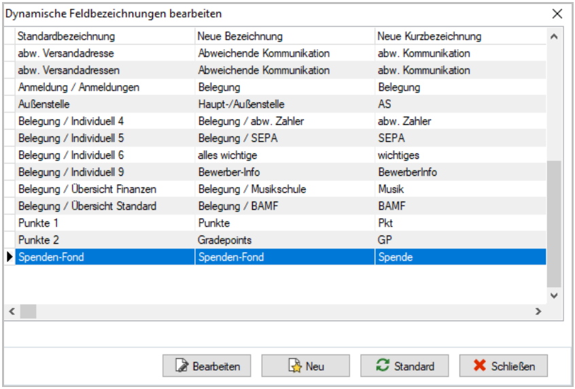Click the 'BewerberInfo' short name cell
The image size is (575, 389).
pos(461,172)
